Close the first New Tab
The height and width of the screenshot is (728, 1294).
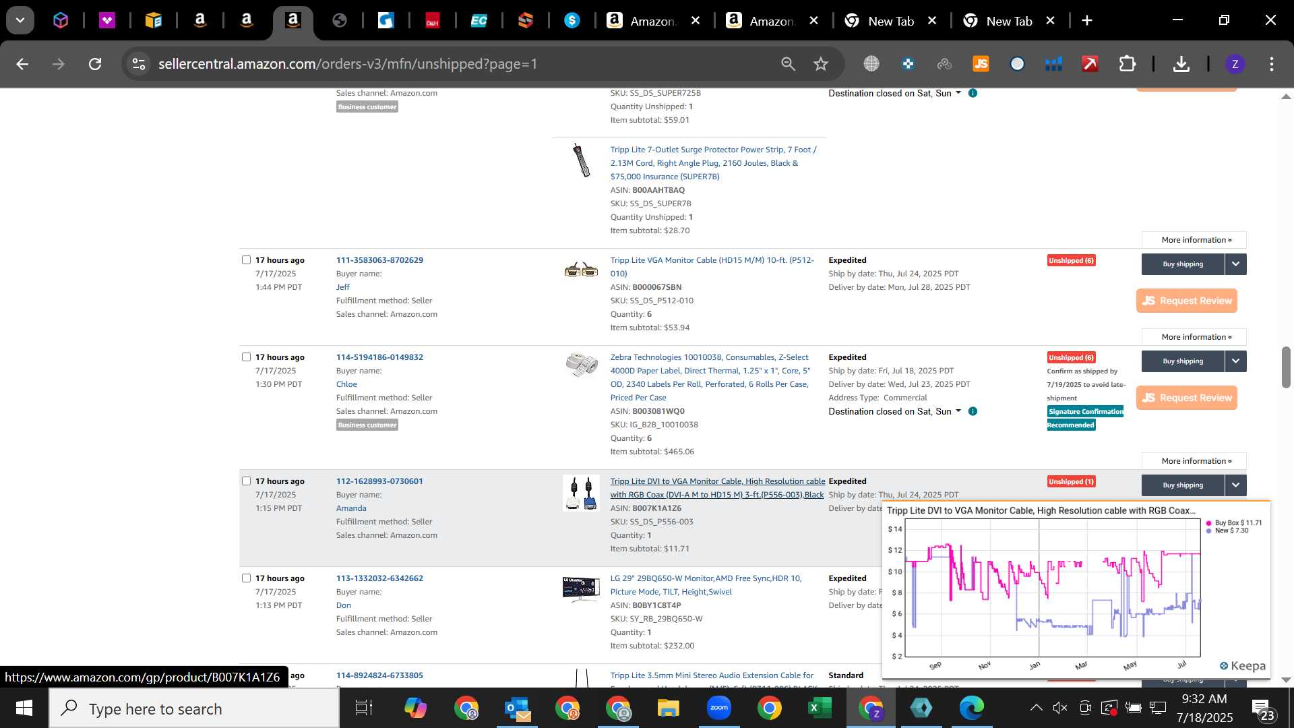coord(932,21)
